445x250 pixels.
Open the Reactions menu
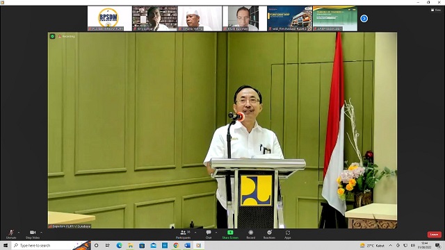coord(269,234)
